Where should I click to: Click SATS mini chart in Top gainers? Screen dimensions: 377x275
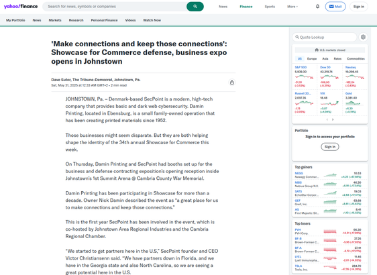click(330, 193)
